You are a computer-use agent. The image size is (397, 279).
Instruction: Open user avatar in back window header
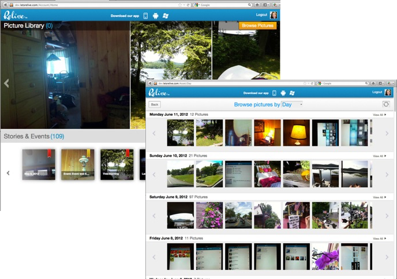(x=274, y=15)
